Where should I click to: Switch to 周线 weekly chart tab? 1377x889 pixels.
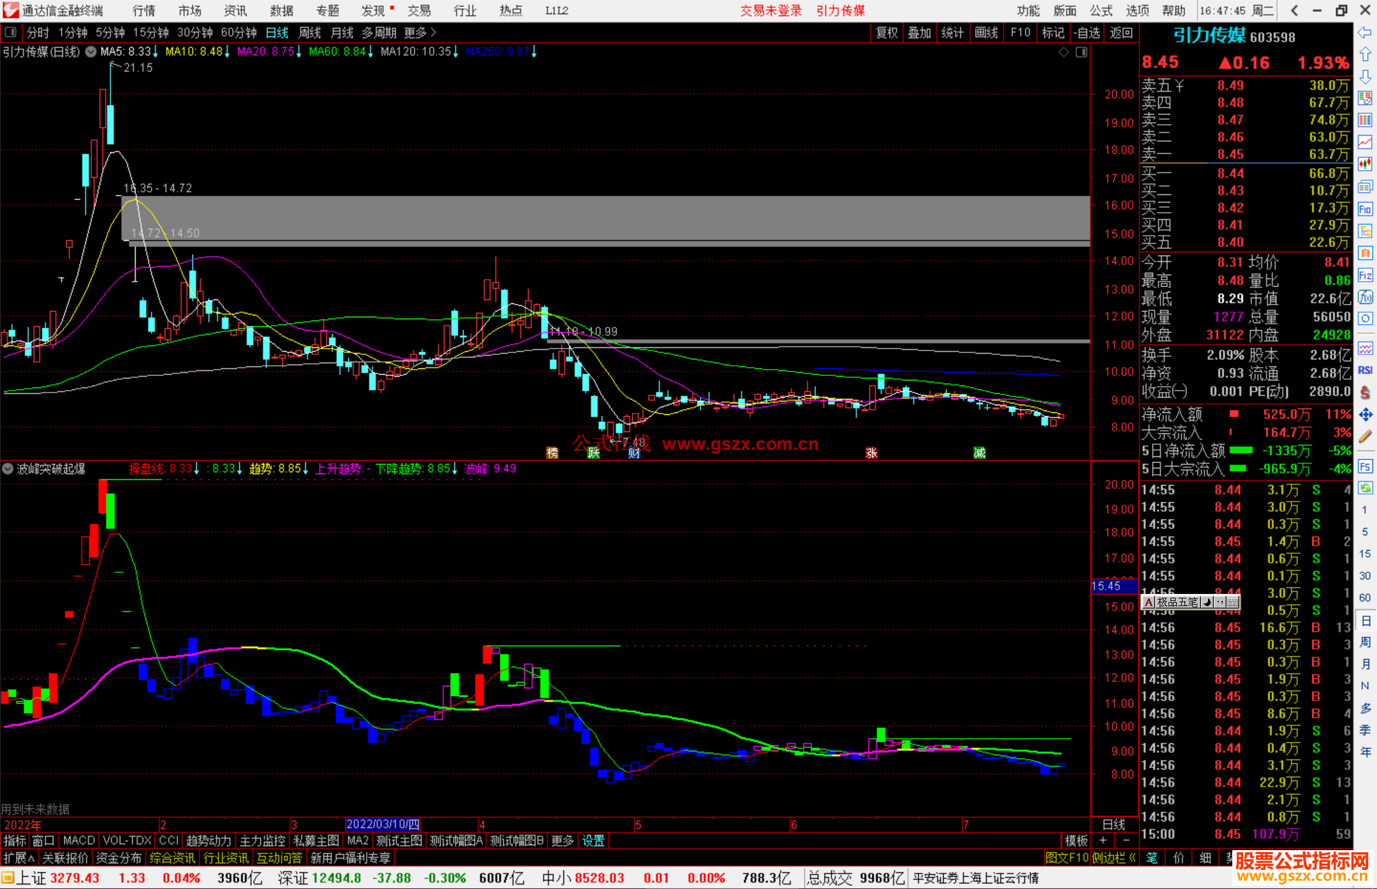310,32
